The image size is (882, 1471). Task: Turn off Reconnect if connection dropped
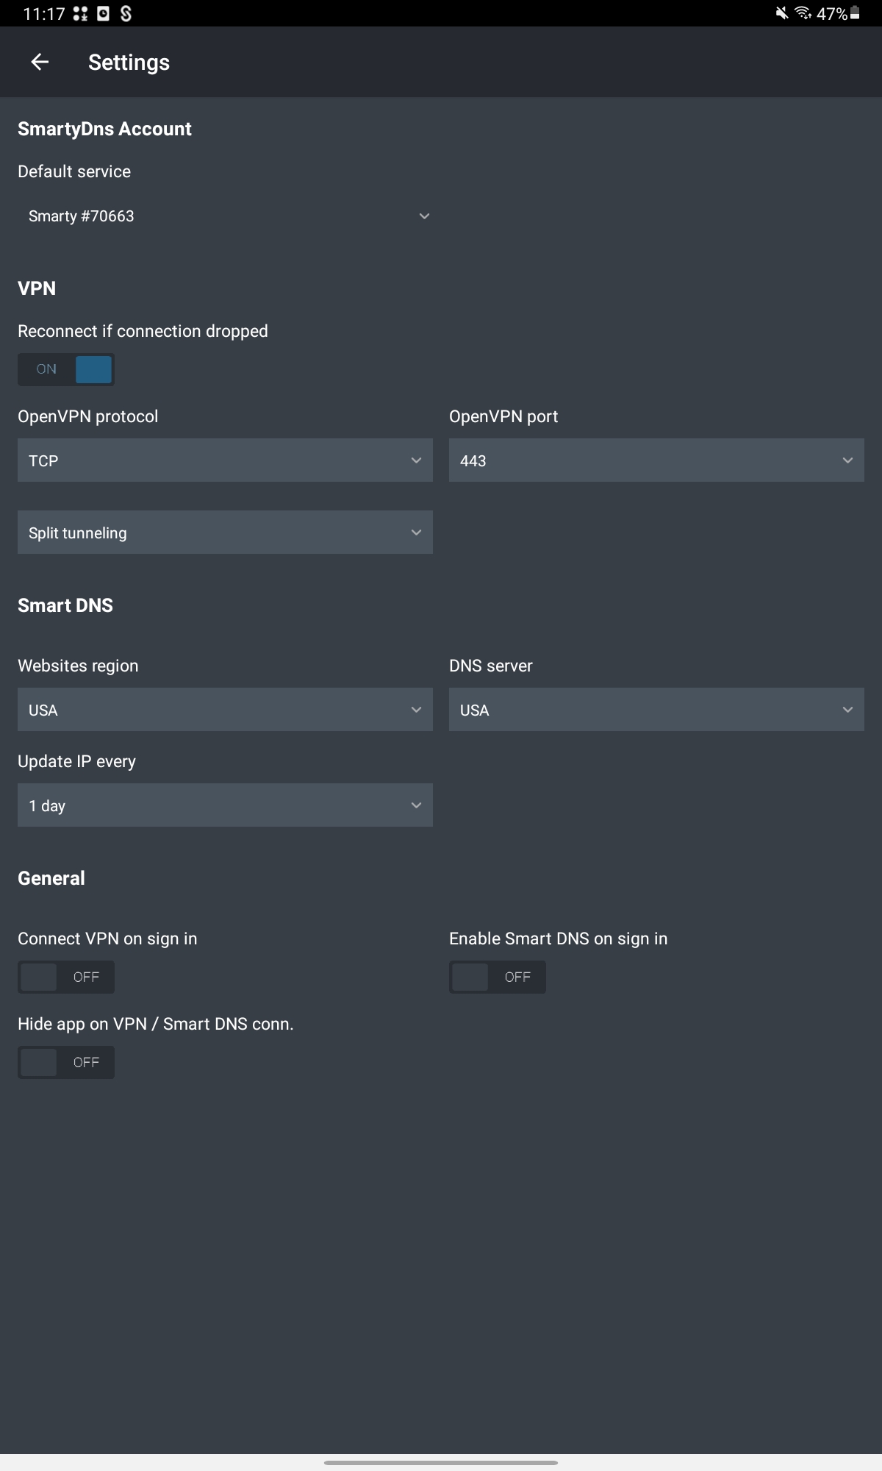(66, 369)
